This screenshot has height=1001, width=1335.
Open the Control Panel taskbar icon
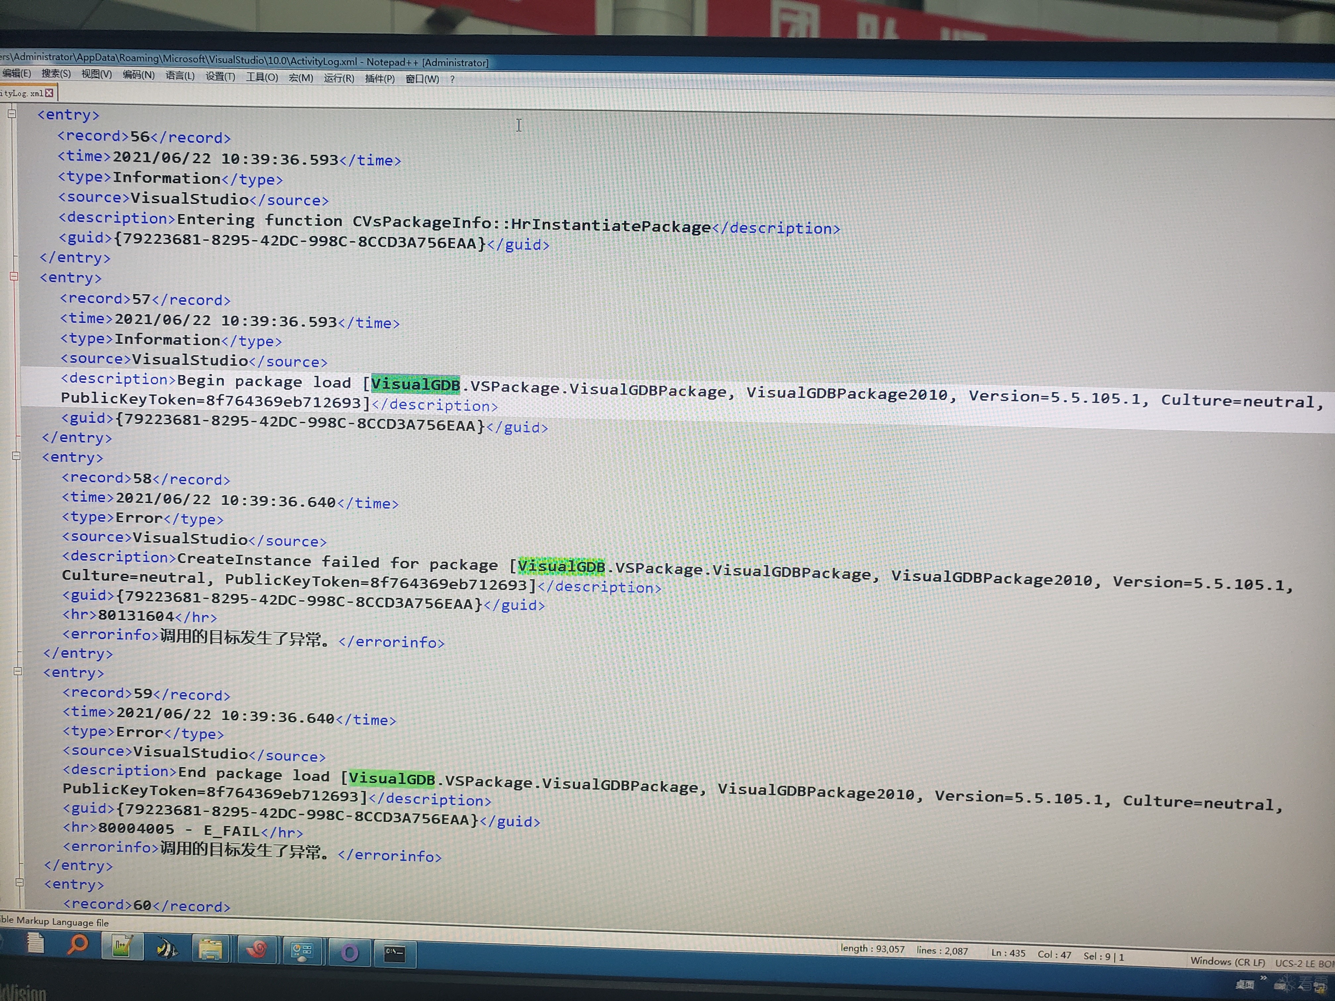point(302,952)
